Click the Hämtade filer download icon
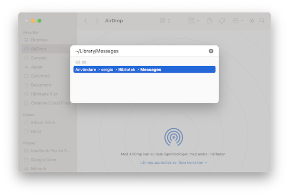 [27, 94]
